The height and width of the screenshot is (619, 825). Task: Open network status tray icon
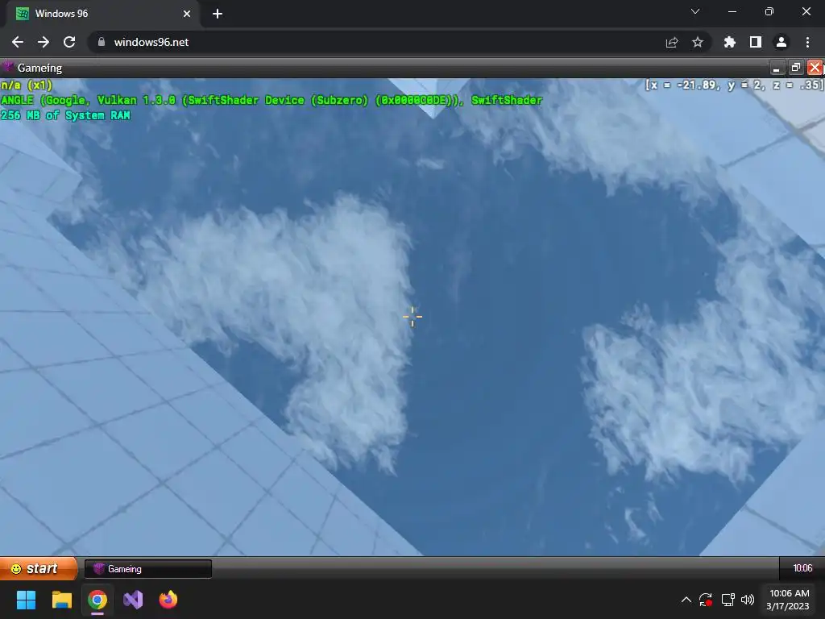pos(728,600)
